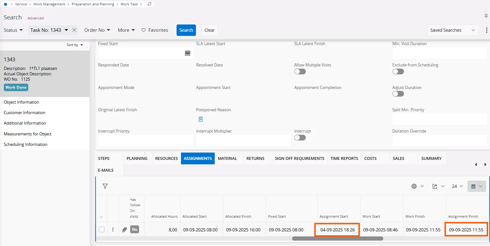Screen dimensions: 490x246
Task: Open the row actions three-dot menu
Action: click(113, 229)
